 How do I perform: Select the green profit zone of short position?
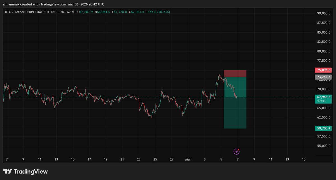tap(235, 103)
